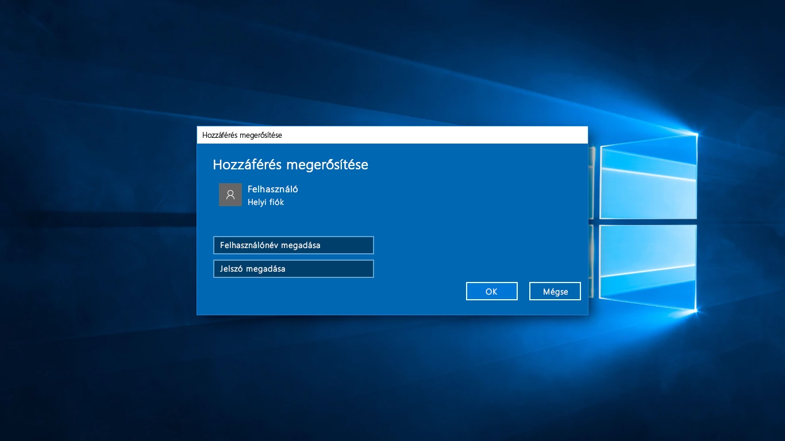Cancel with the Mégse button
The height and width of the screenshot is (441, 785).
555,291
